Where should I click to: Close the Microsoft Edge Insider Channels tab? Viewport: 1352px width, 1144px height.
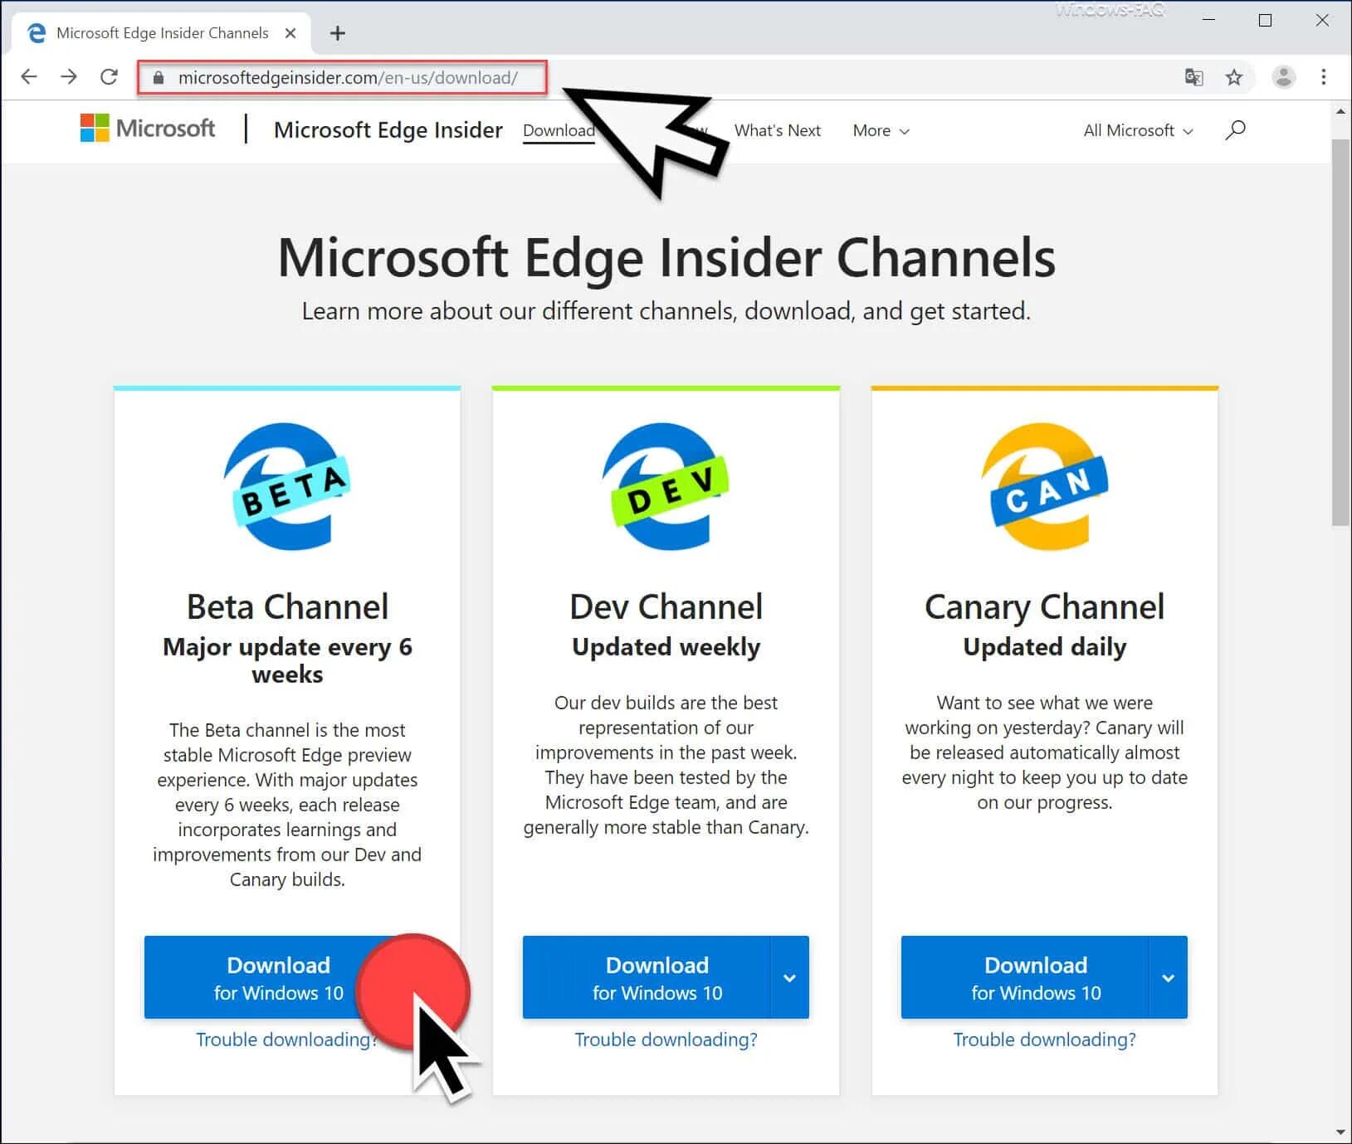click(290, 33)
